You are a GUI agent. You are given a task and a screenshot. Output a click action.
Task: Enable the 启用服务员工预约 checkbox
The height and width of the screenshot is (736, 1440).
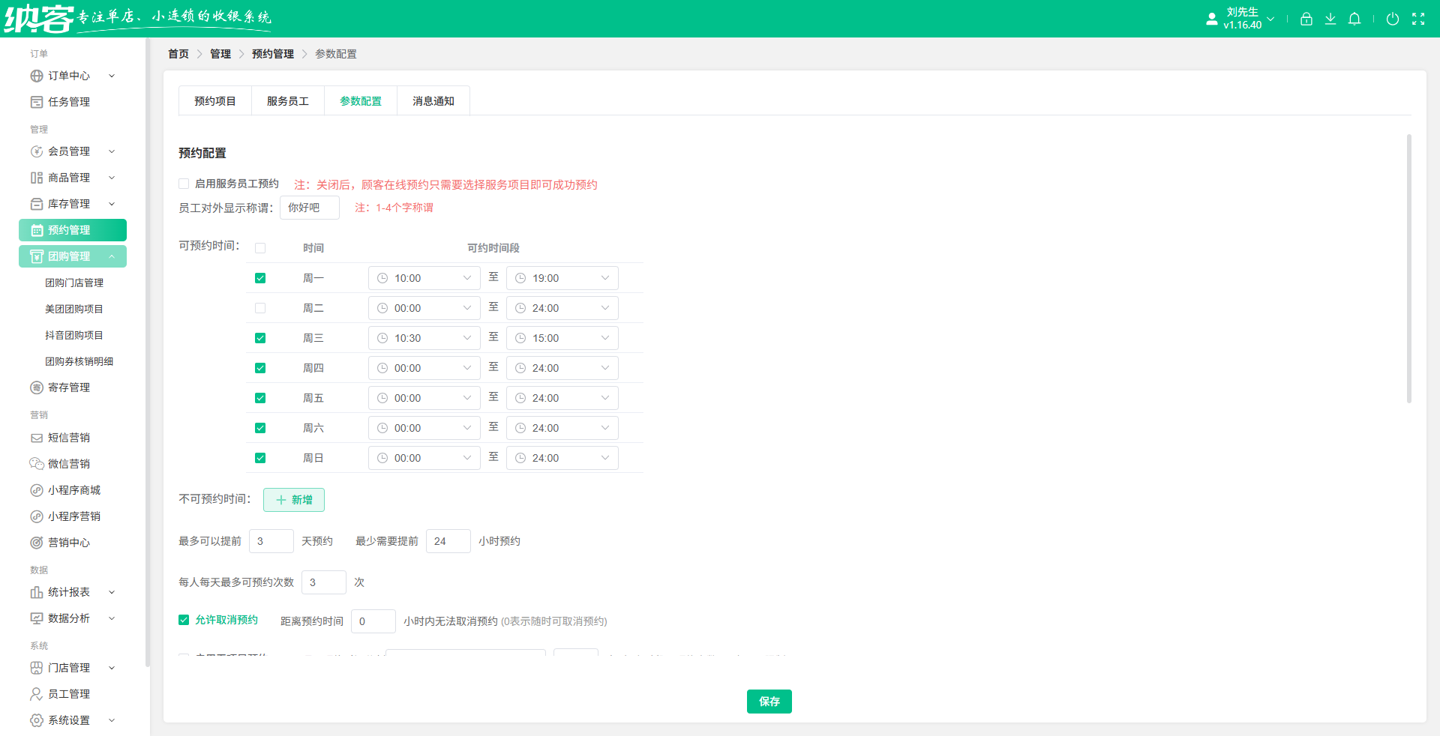pyautogui.click(x=184, y=184)
